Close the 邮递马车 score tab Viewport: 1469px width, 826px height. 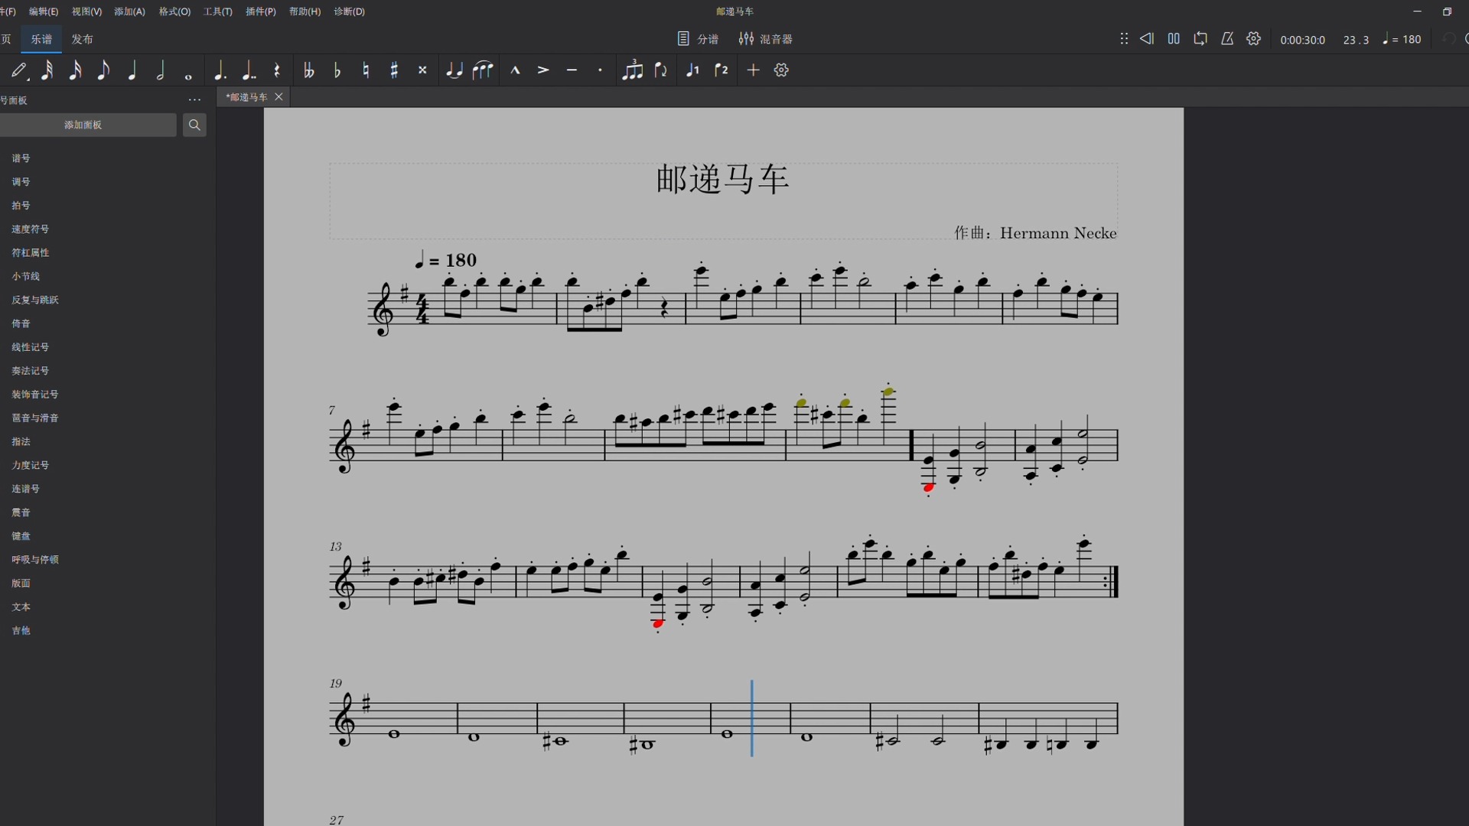coord(279,97)
